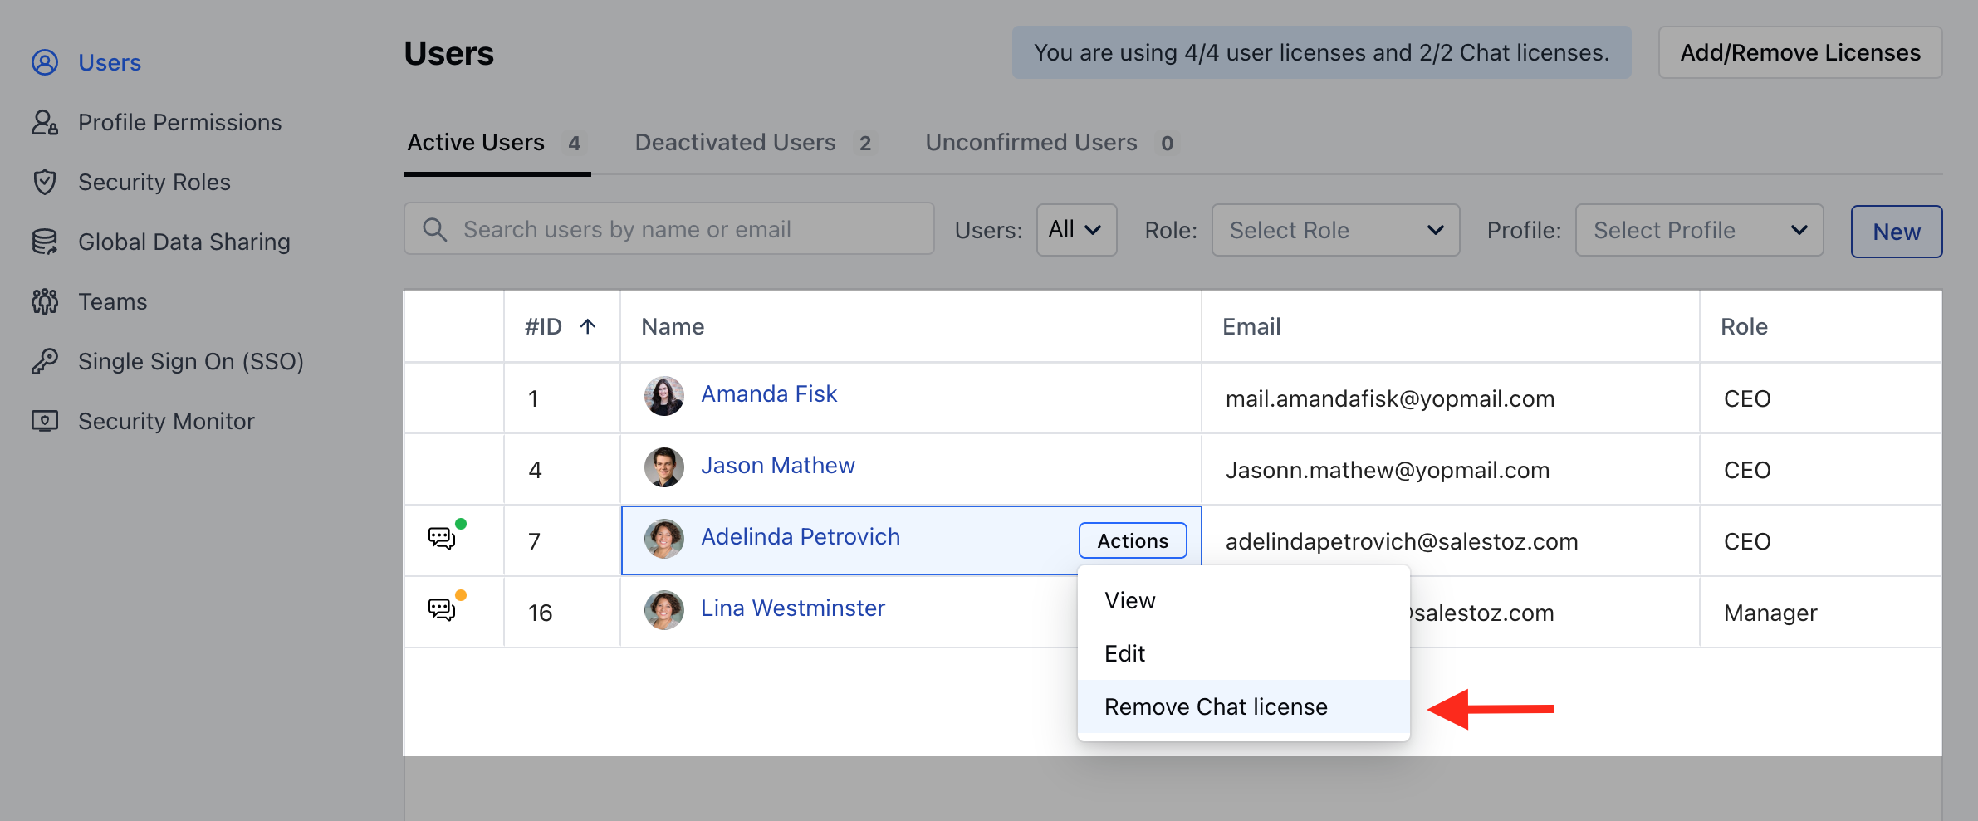Open the Select Profile dropdown
This screenshot has height=821, width=1978.
click(x=1698, y=230)
